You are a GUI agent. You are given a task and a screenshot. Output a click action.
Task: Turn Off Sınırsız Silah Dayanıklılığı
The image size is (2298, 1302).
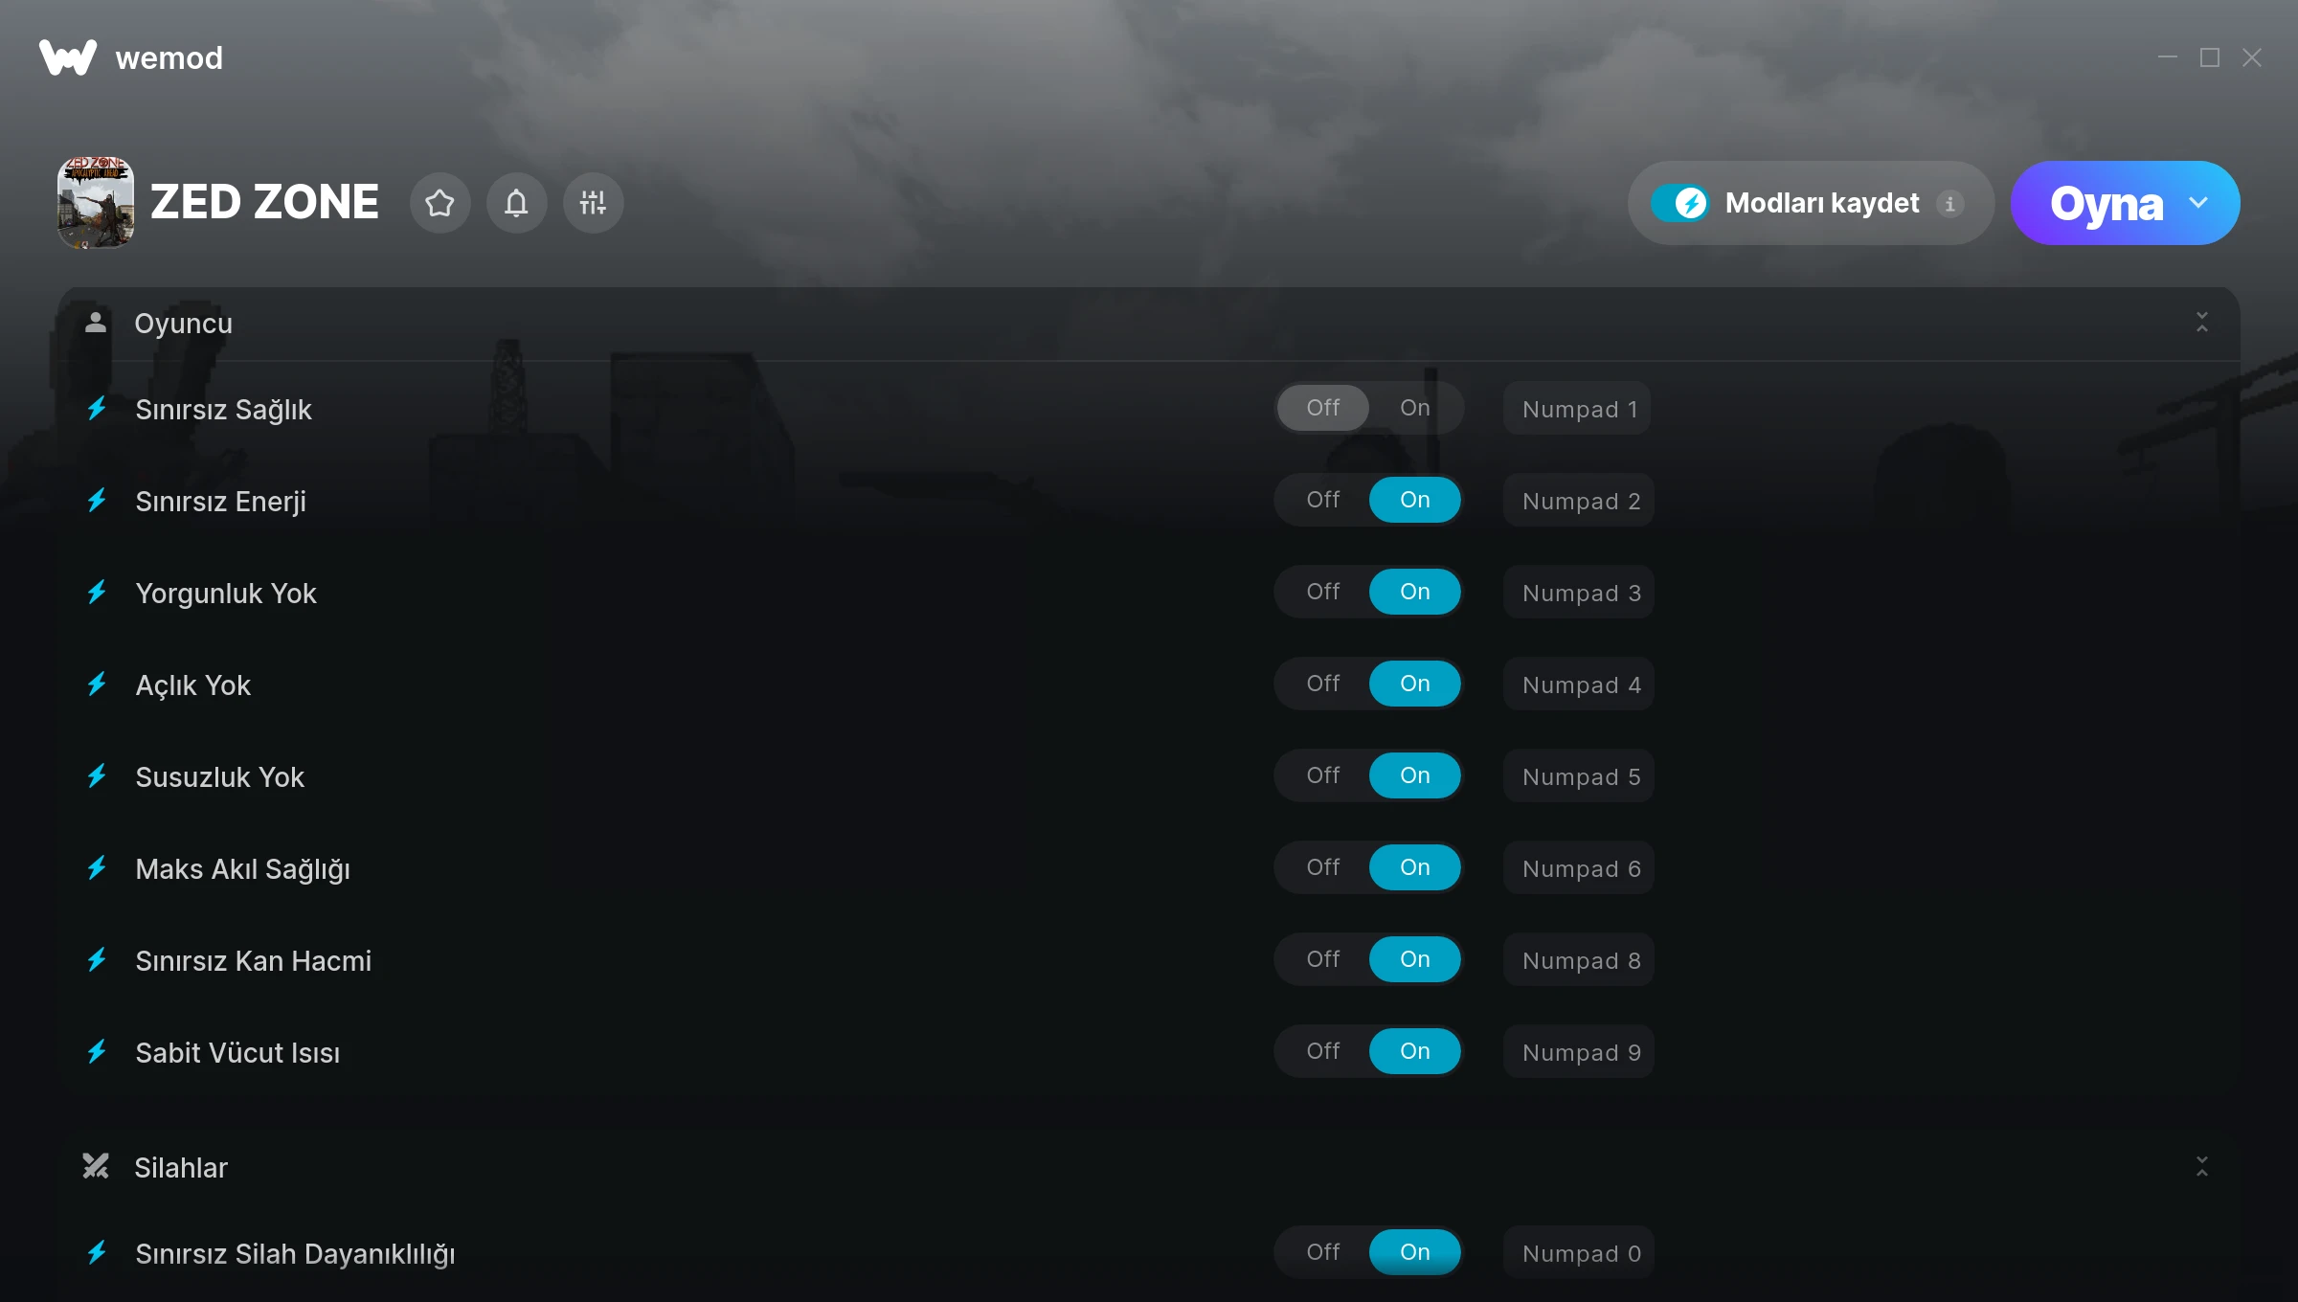(1323, 1252)
